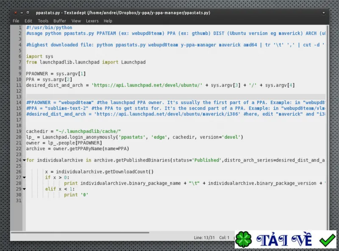Click the Line 13/31 status indicator
Image resolution: width=339 pixels, height=251 pixels.
pyautogui.click(x=204, y=237)
